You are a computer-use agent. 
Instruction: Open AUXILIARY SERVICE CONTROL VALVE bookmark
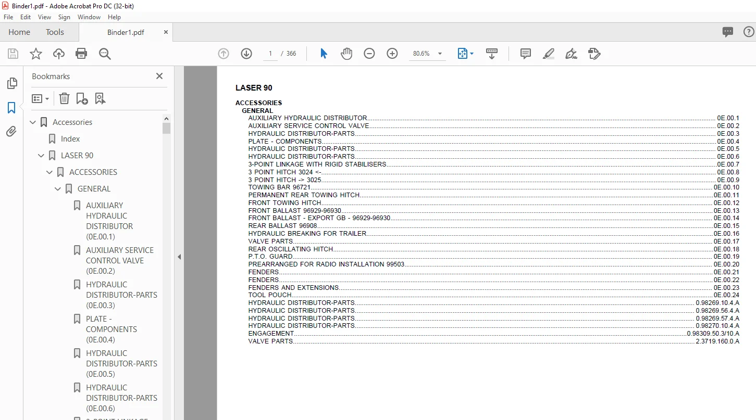[120, 261]
